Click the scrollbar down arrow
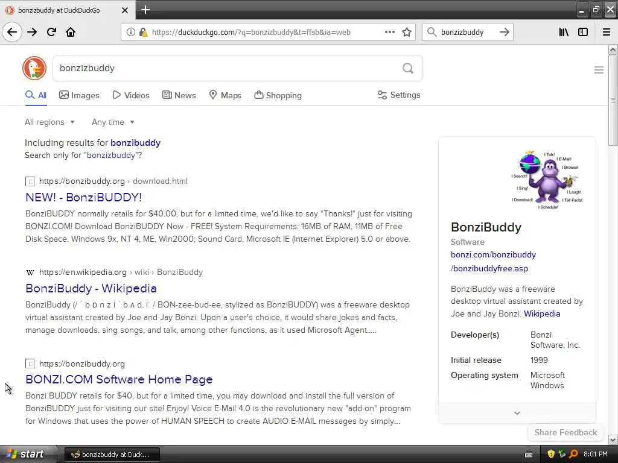 click(x=613, y=439)
